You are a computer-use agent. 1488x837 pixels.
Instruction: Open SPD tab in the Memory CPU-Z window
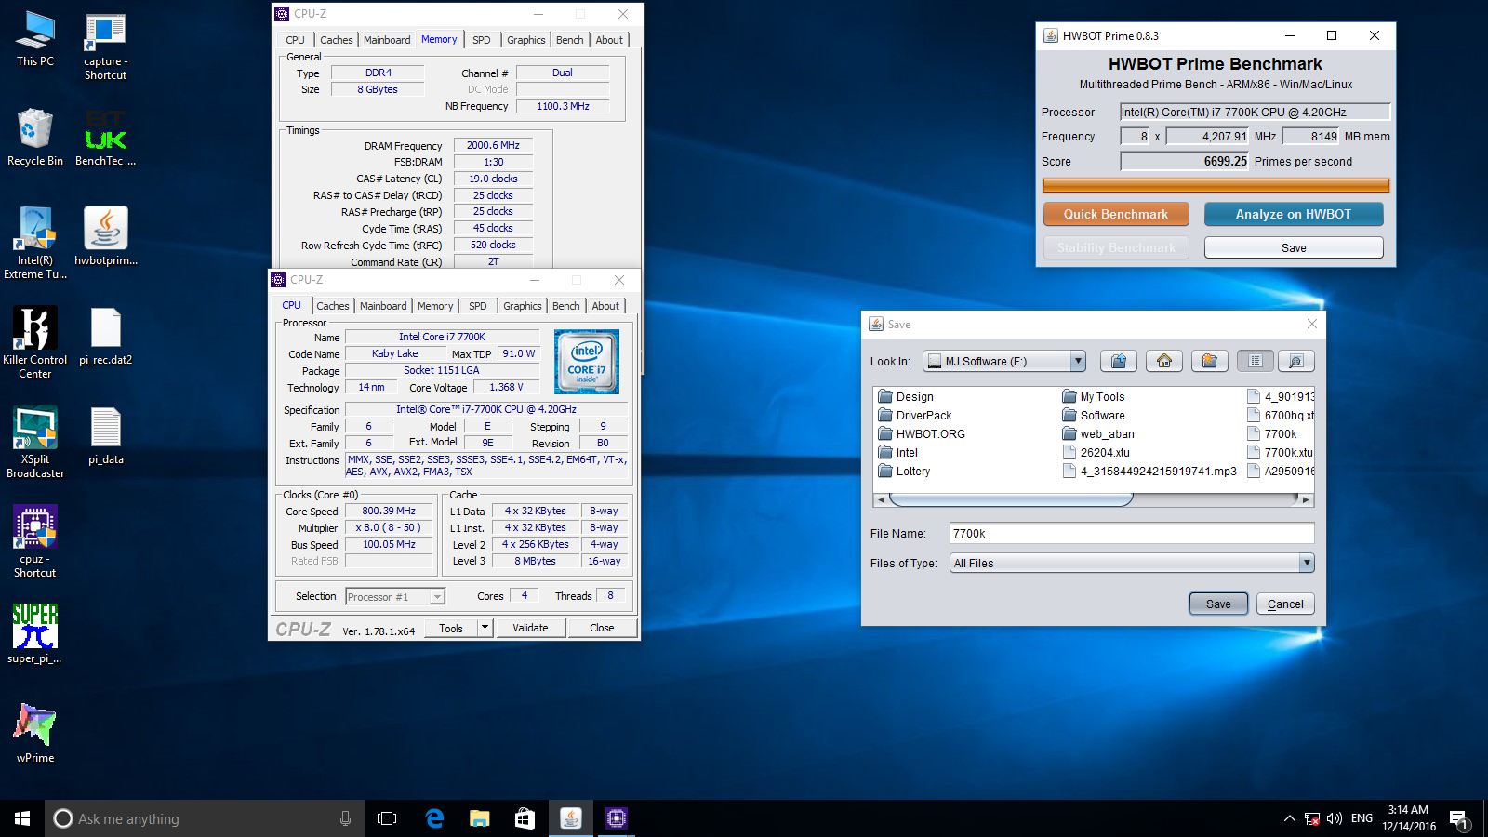tap(481, 40)
